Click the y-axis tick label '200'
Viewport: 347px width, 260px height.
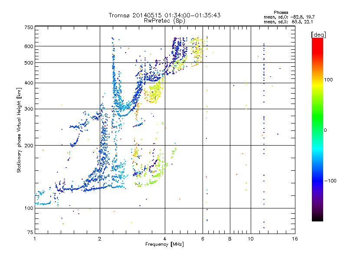coord(29,146)
